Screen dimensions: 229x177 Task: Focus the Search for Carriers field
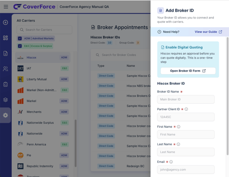44,30
